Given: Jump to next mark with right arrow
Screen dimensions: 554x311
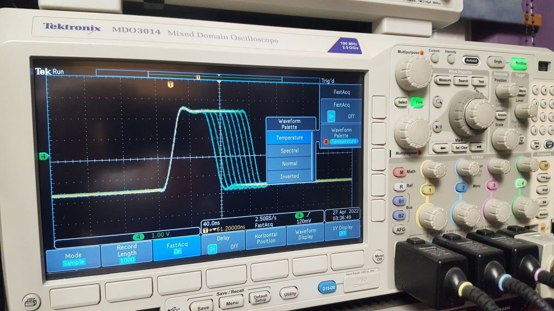Looking at the screenshot, I should point(477,147).
